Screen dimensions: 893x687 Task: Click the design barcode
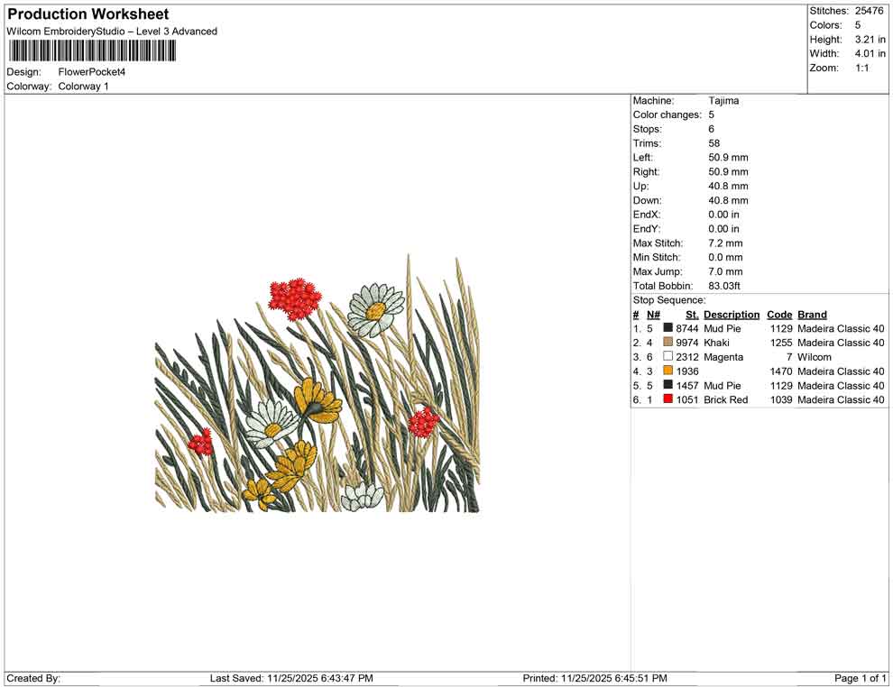click(92, 51)
